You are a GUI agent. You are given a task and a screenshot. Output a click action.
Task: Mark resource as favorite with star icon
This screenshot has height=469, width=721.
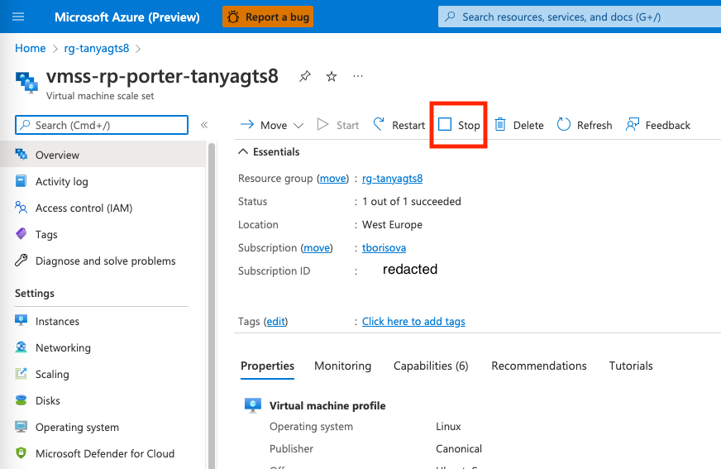tap(332, 77)
